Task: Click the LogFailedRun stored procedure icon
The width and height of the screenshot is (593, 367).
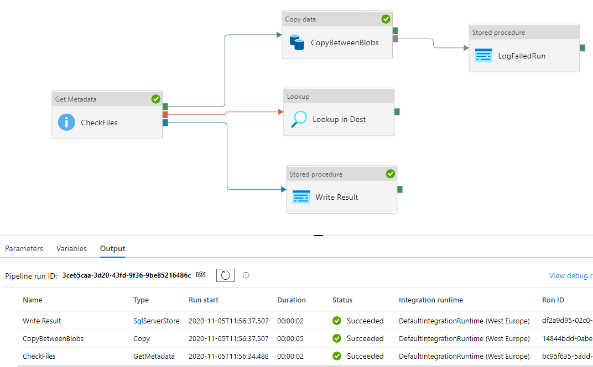Action: (x=483, y=56)
